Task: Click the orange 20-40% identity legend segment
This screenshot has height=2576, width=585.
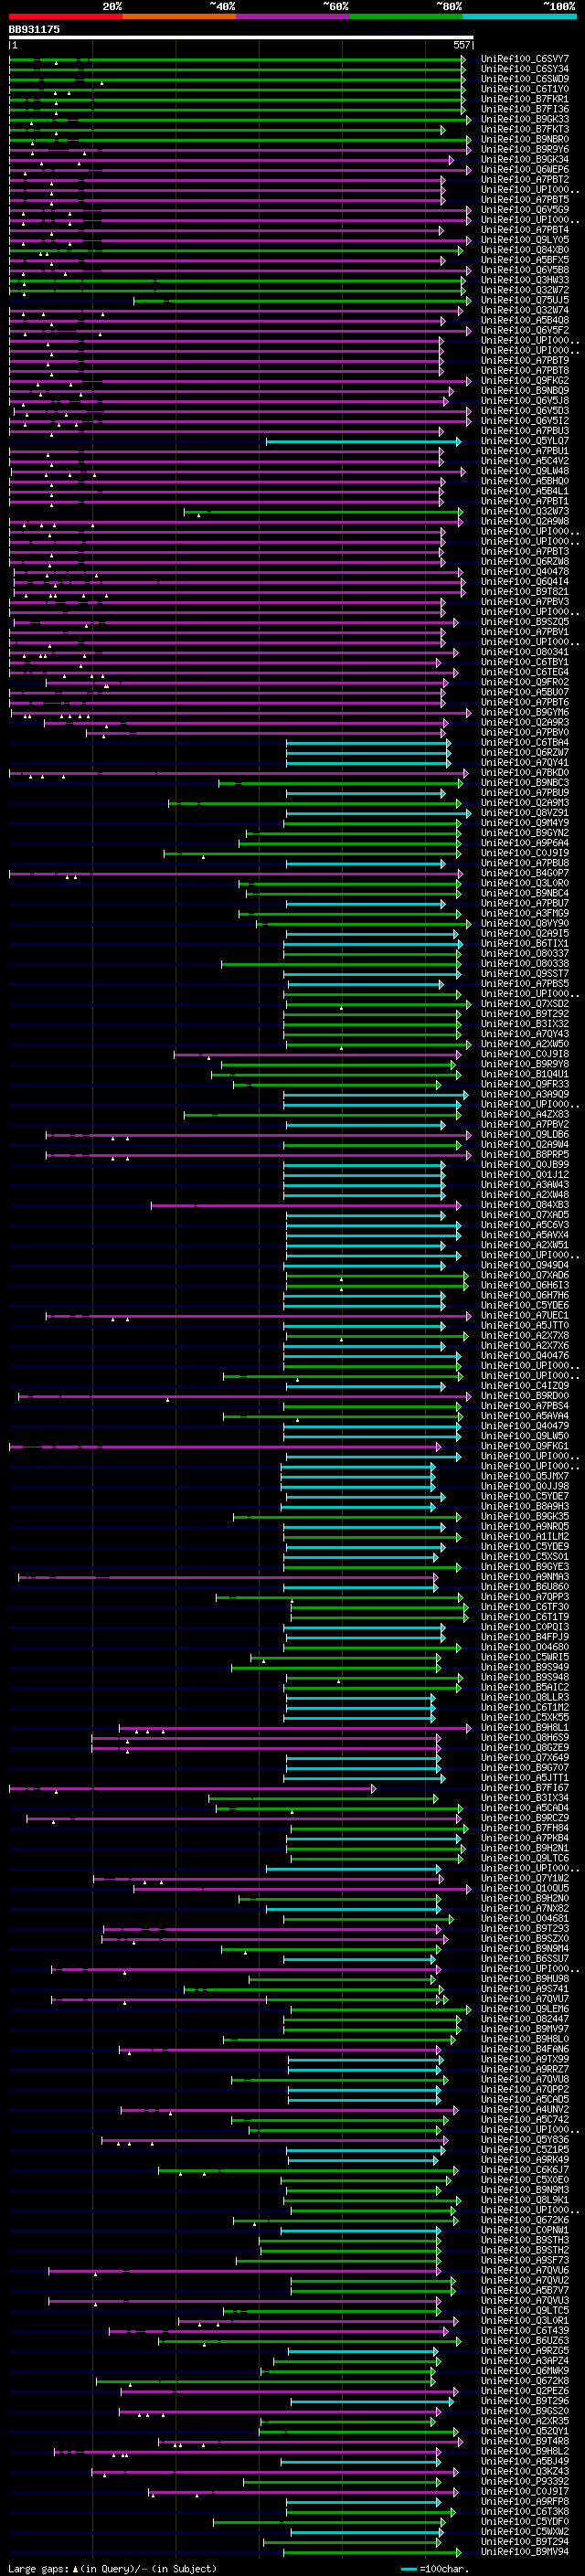Action: coord(179,17)
